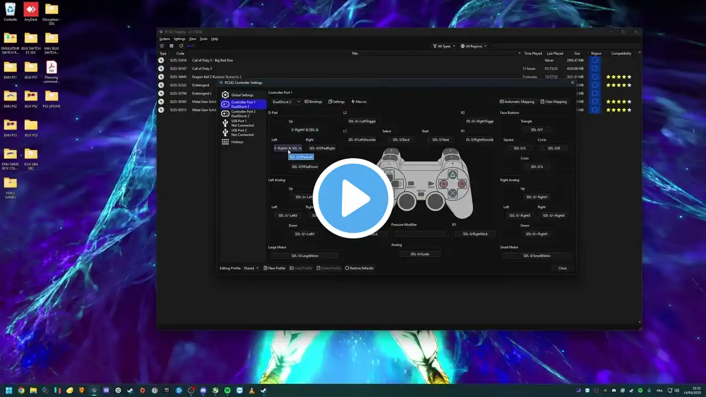Image resolution: width=706 pixels, height=397 pixels.
Task: Rebind Small Motor binding SDL-0/SmallMotor
Action: tap(537, 256)
